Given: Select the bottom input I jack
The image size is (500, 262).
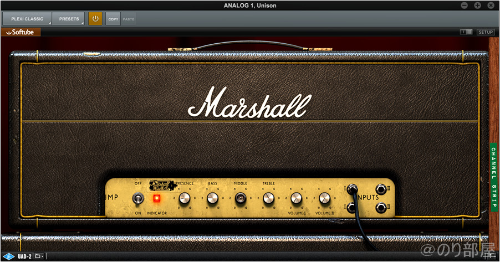Looking at the screenshot, I should point(351,208).
